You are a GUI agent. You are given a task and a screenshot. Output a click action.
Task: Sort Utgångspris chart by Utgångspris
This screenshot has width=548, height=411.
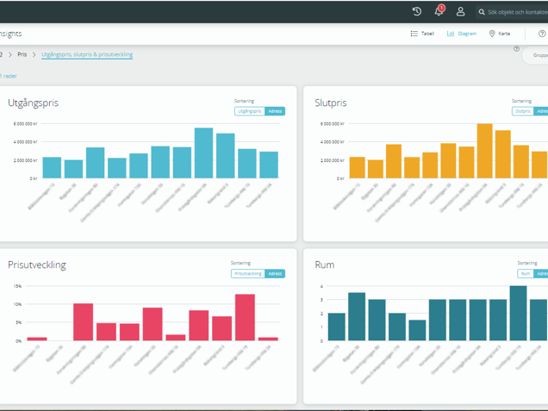pos(250,111)
